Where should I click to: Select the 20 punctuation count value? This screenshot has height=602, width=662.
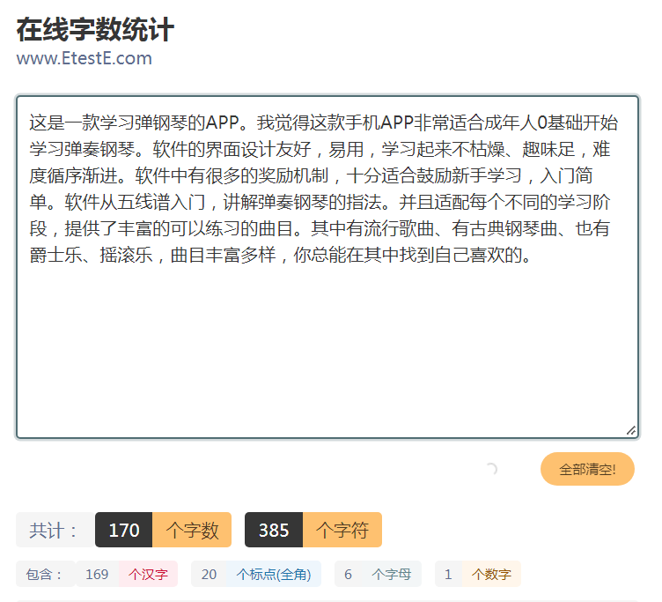coord(209,574)
